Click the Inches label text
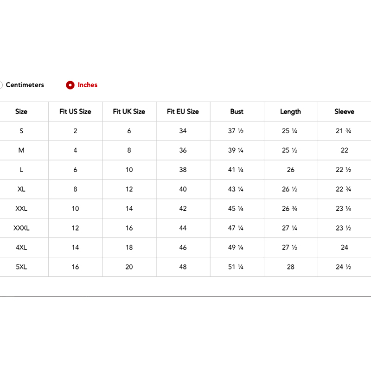Viewport: 371px width, 371px height. click(88, 85)
